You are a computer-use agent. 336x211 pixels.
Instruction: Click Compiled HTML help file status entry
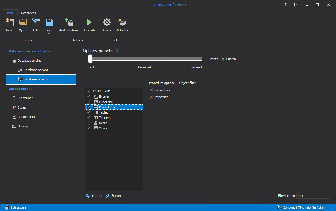point(301,207)
